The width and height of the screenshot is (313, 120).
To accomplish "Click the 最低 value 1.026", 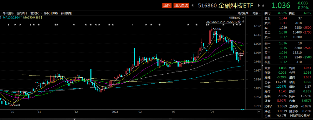I will click(308, 82).
